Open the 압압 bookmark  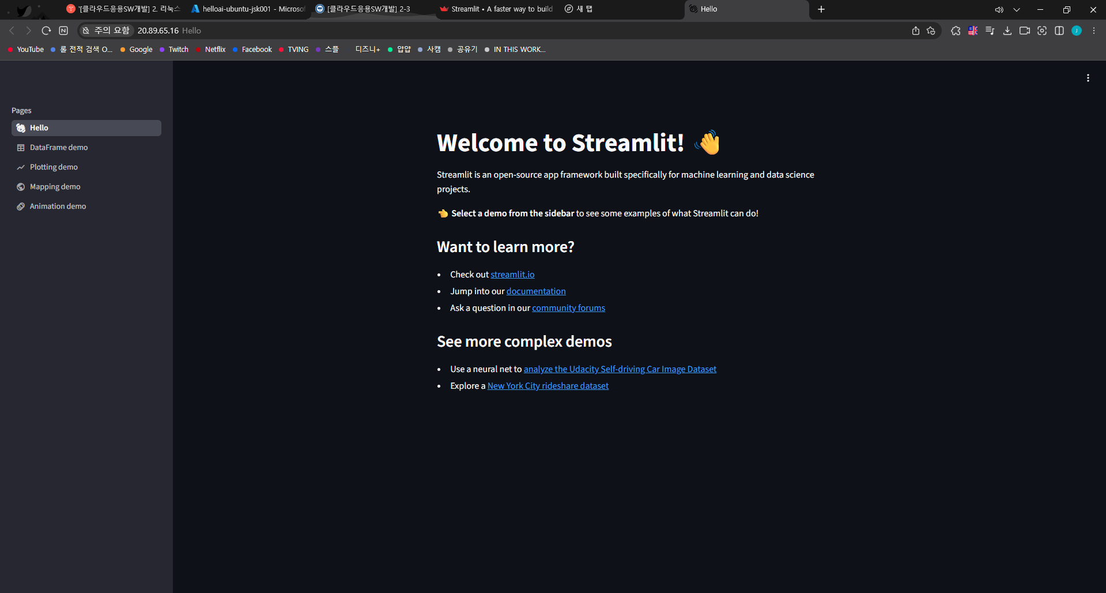click(x=399, y=50)
